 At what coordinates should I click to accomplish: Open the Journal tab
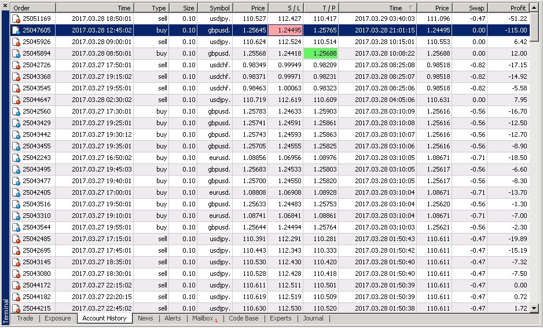[313, 318]
